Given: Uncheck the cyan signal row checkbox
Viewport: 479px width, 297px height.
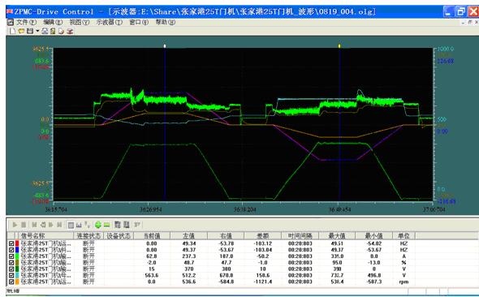Looking at the screenshot, I should coord(11,276).
